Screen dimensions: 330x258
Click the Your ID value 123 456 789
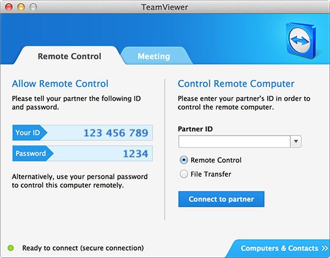point(116,133)
